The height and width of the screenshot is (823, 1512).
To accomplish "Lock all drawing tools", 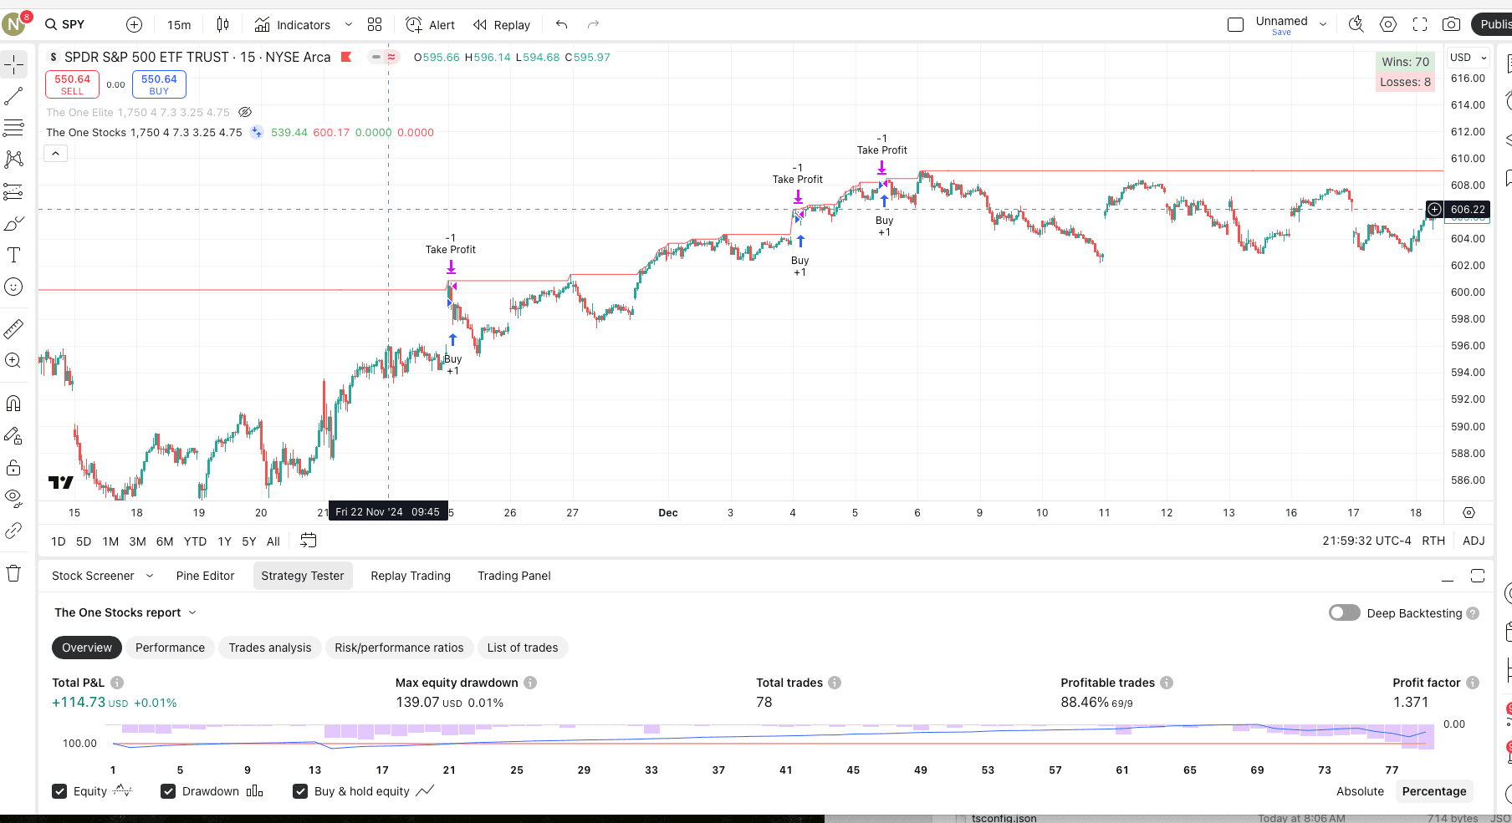I will tap(14, 467).
